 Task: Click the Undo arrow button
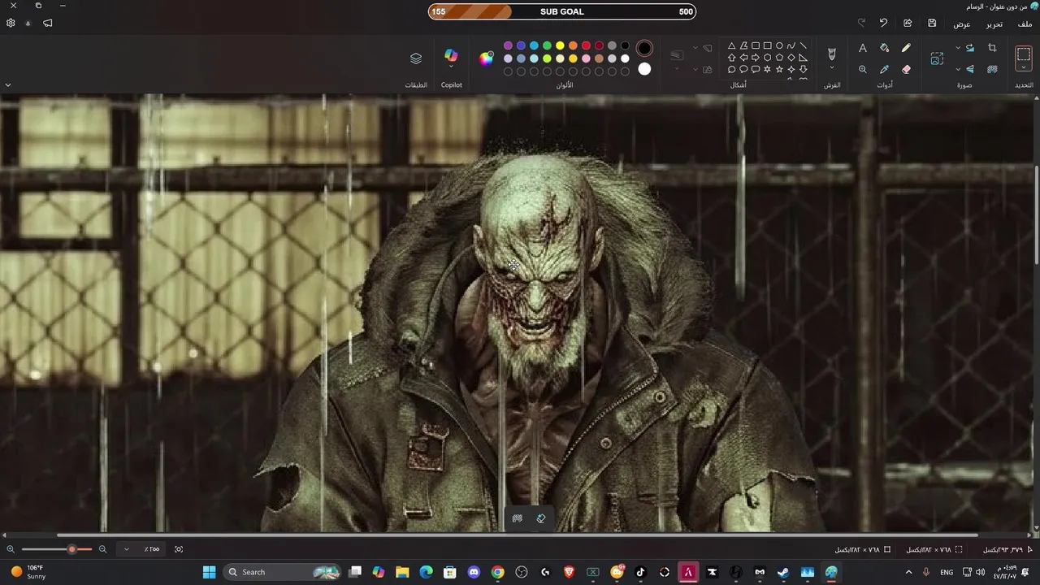883,24
